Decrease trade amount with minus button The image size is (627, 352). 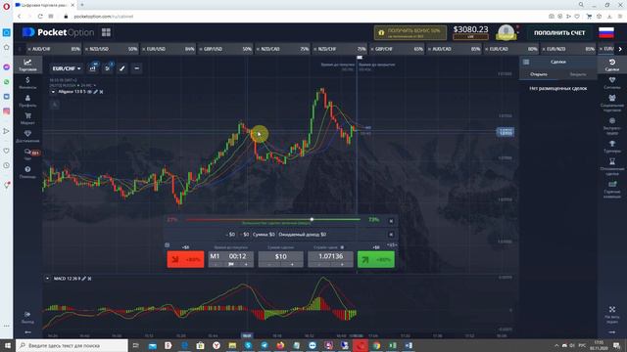(x=269, y=264)
